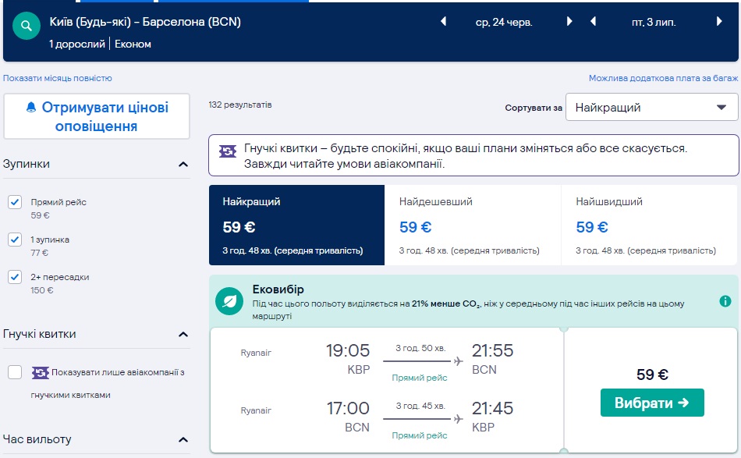
Task: Open Показати місяць повністю link
Action: point(58,78)
